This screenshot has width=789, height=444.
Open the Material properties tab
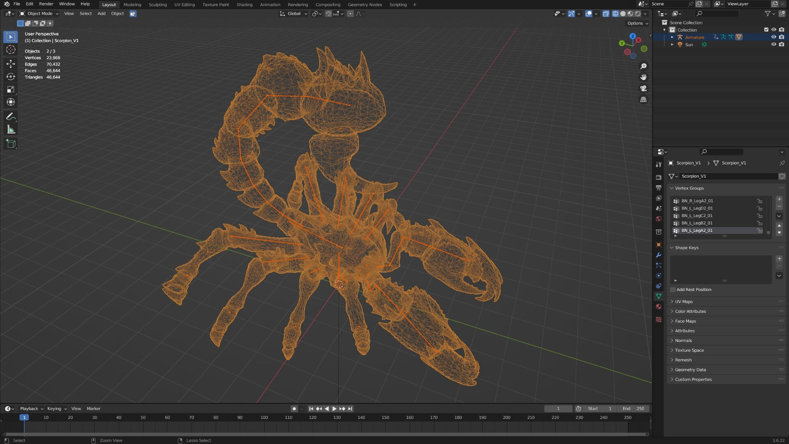point(659,307)
